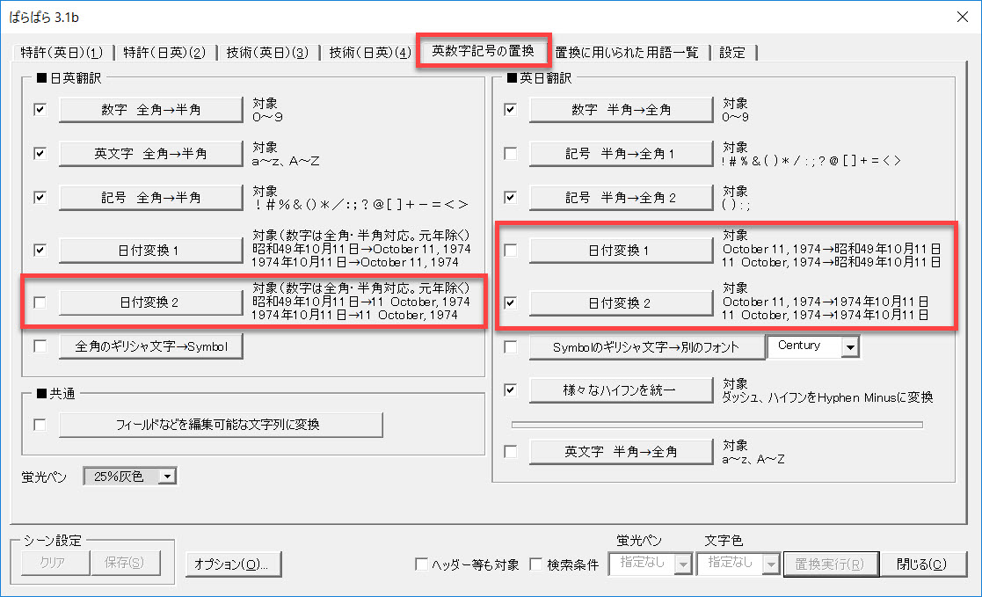
Task: Click the 数字 全角→半角 button
Action: click(x=150, y=110)
